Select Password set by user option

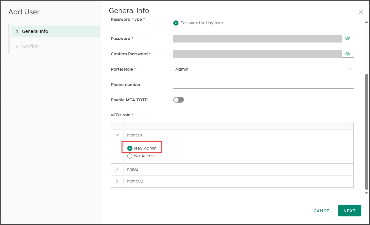176,23
